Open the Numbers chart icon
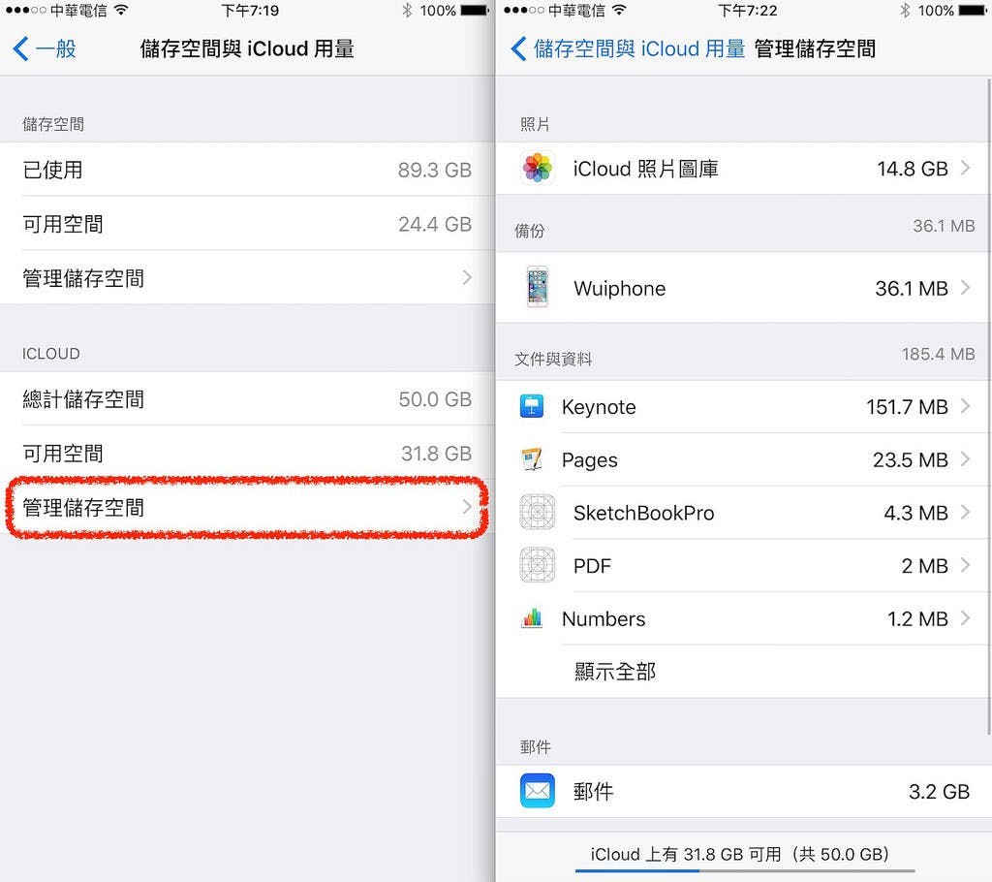This screenshot has height=882, width=992. pos(532,618)
